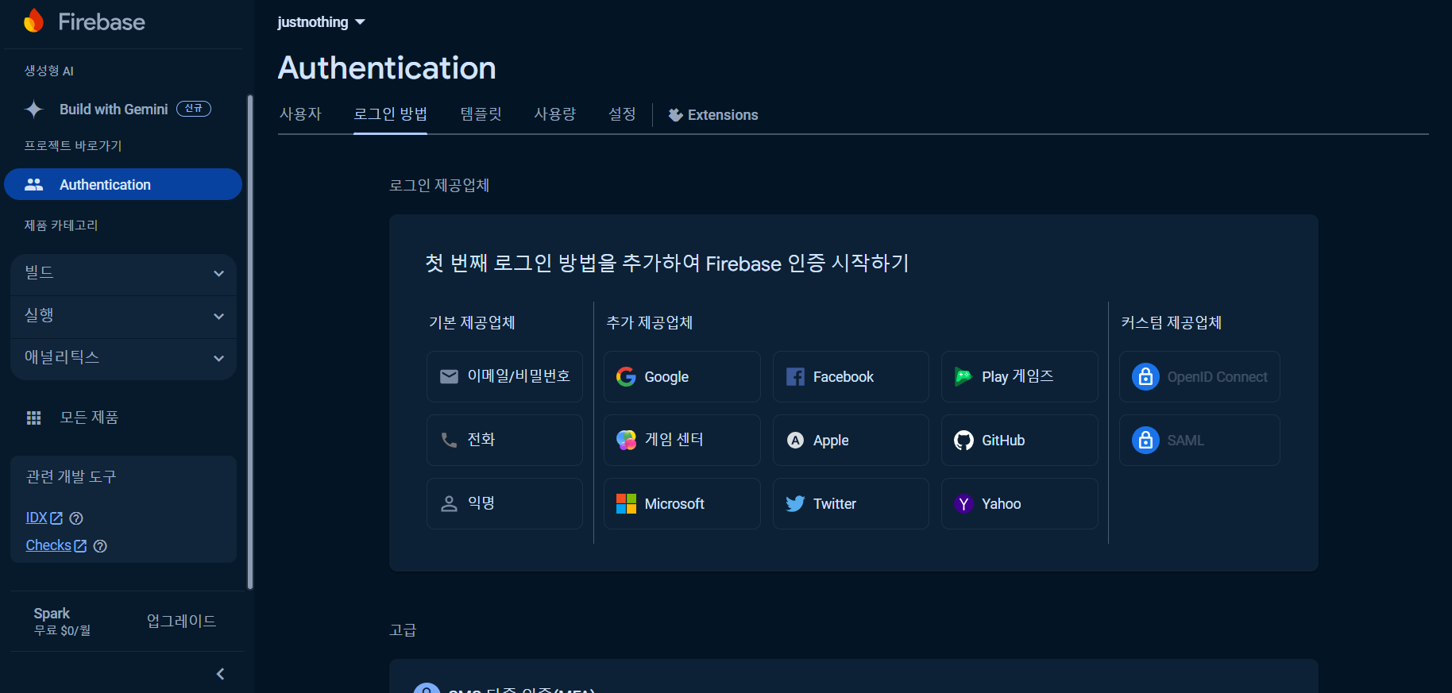Click the OpenID Connect lock icon
The image size is (1452, 693).
(1145, 376)
